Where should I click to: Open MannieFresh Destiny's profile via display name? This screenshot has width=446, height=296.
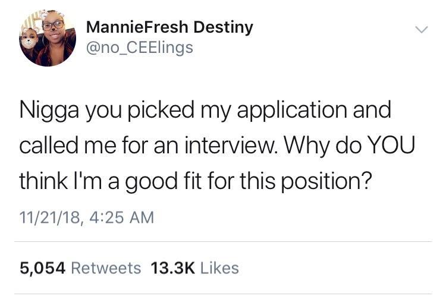coord(169,27)
